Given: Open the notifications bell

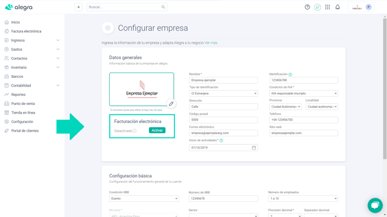Looking at the screenshot, I should pyautogui.click(x=338, y=7).
